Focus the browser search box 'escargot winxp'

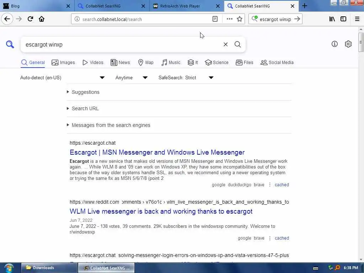(x=275, y=19)
